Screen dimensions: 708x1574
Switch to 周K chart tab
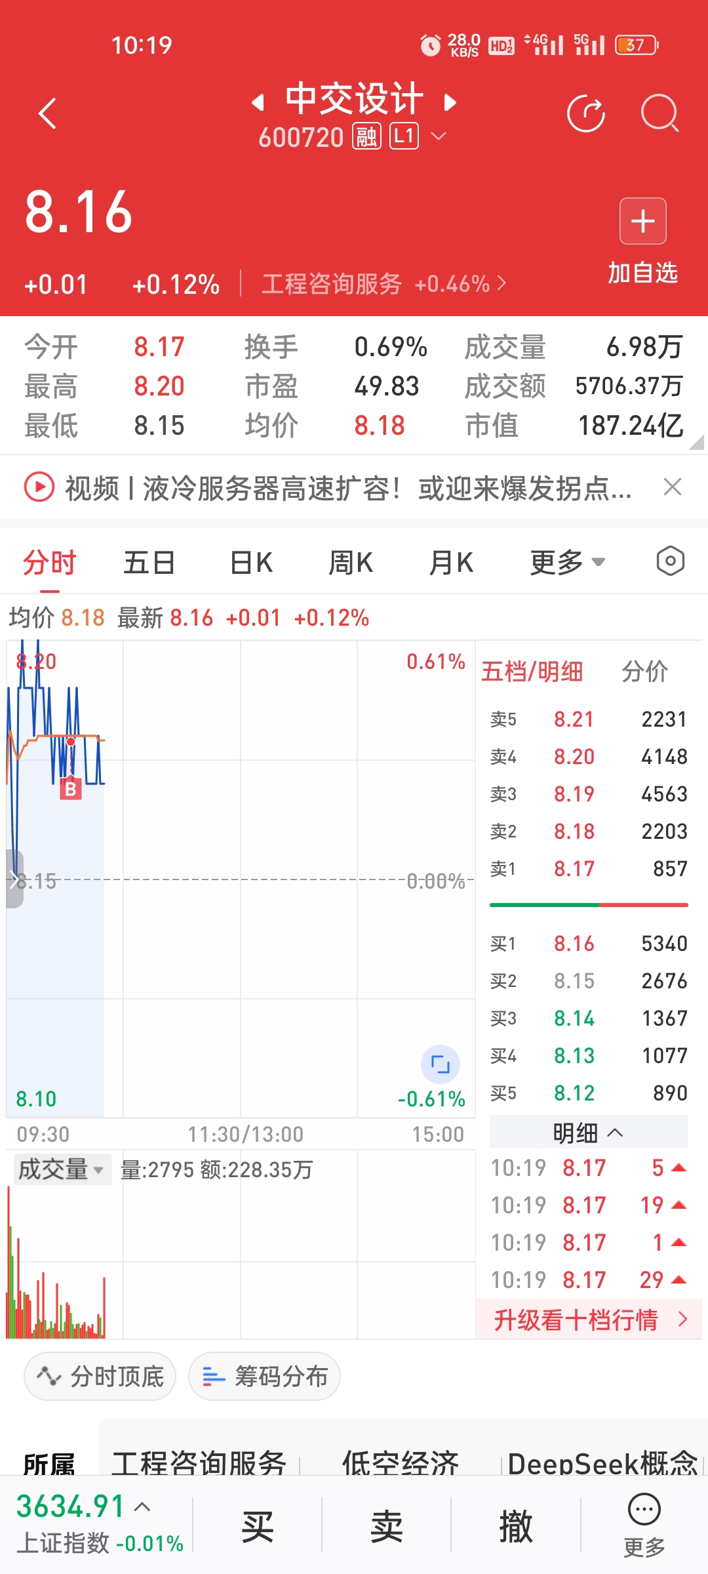[x=351, y=563]
